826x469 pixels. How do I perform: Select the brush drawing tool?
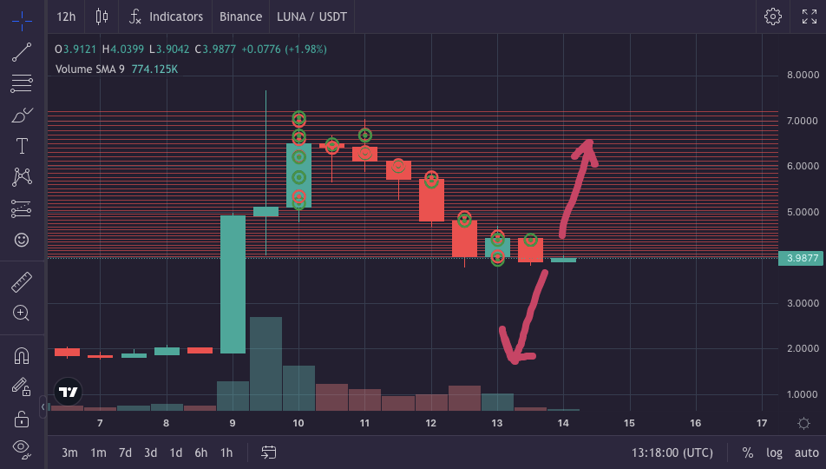point(23,115)
